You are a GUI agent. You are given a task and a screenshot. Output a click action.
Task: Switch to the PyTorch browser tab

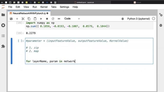(x=137, y=2)
